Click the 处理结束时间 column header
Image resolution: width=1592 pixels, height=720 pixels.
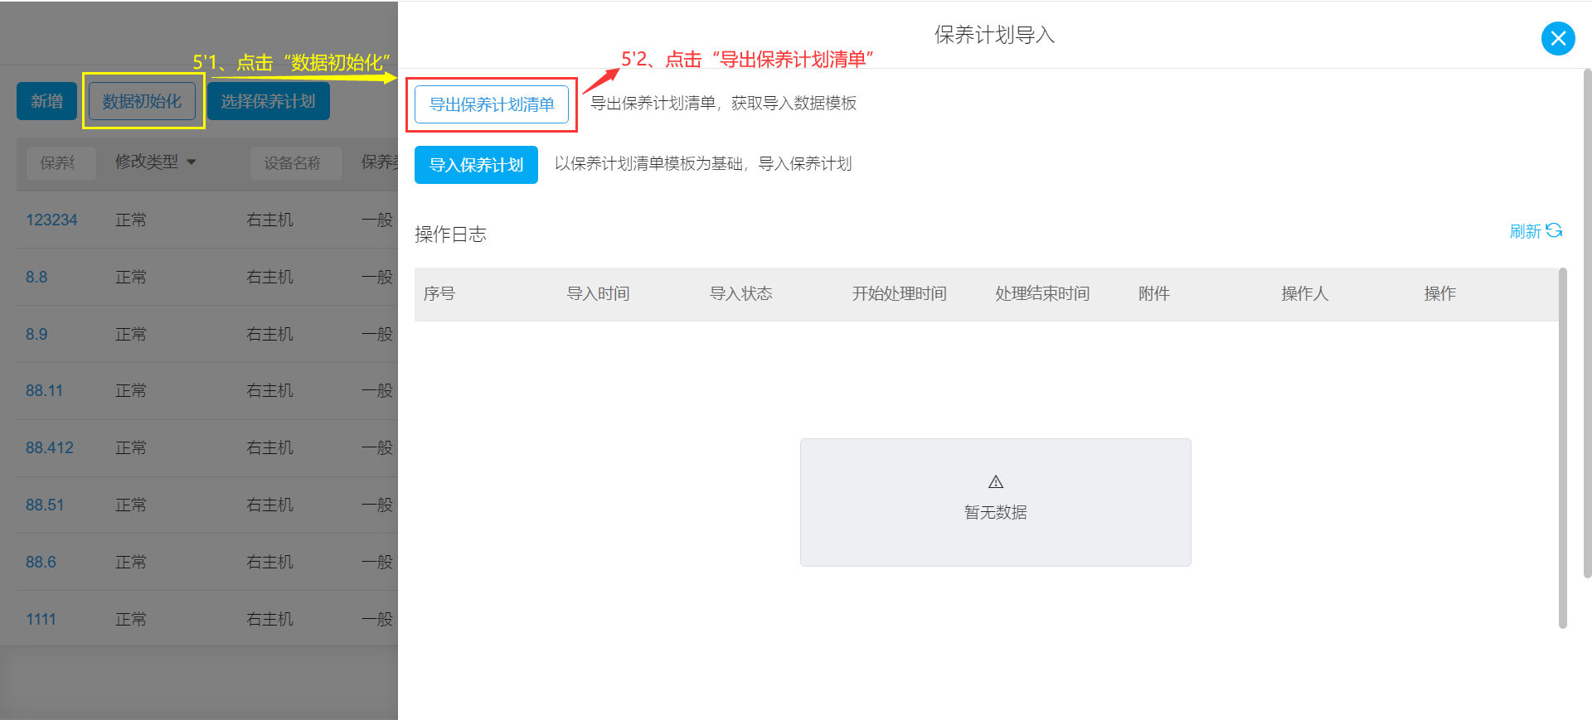pos(1042,293)
